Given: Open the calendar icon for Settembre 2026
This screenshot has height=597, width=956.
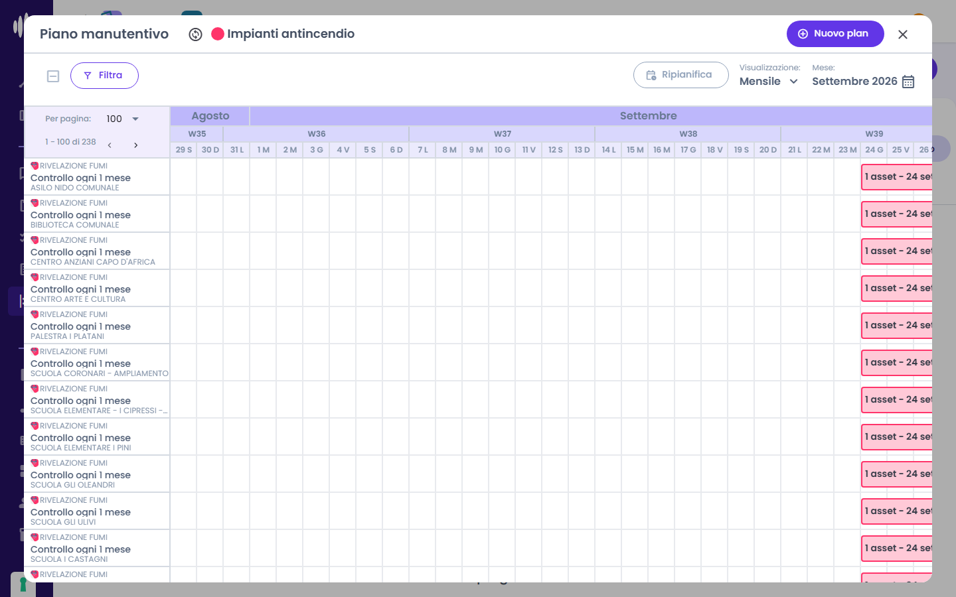Looking at the screenshot, I should (x=908, y=82).
